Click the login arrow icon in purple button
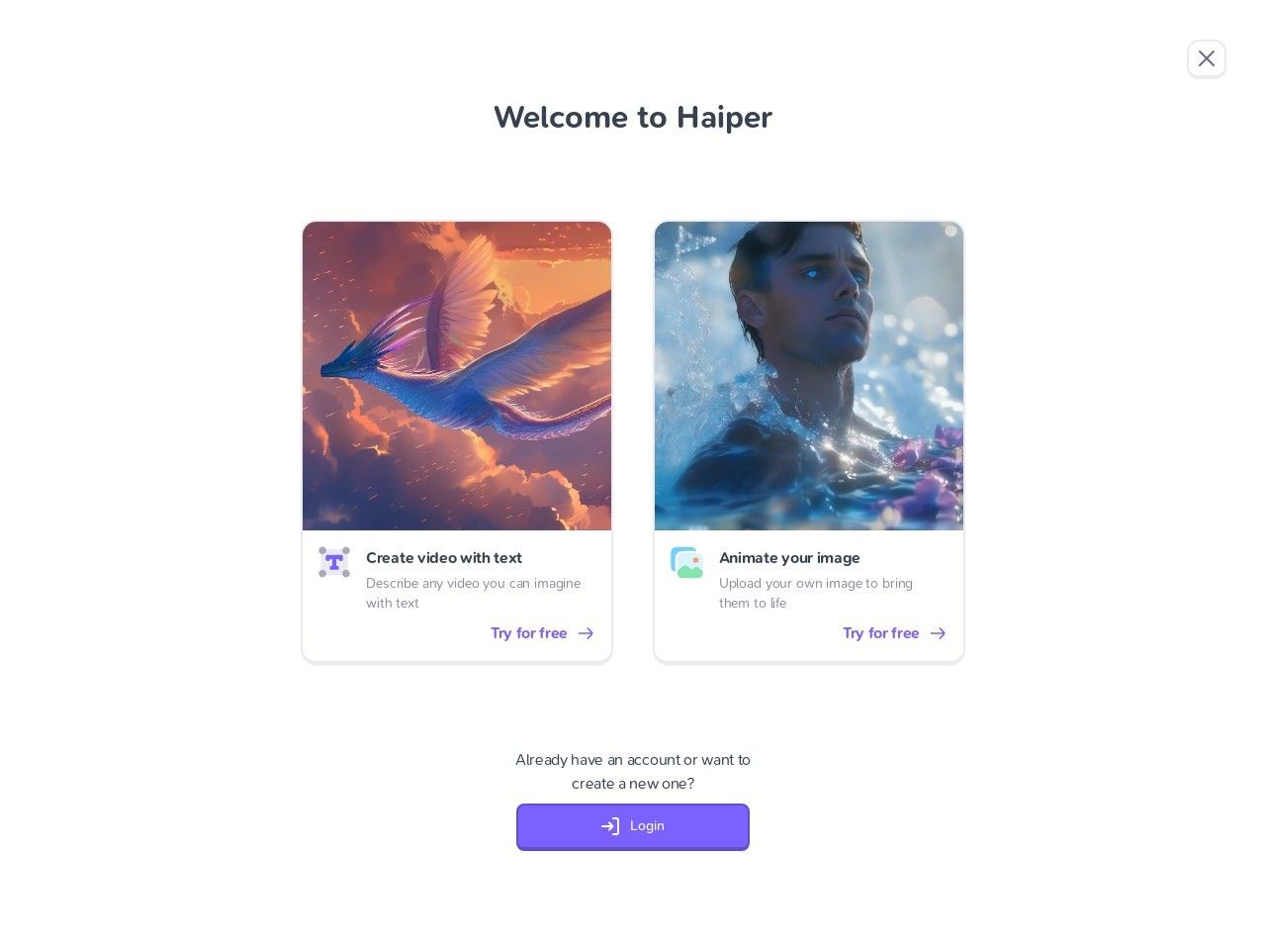Screen dimensions: 1266x950 pyautogui.click(x=610, y=826)
